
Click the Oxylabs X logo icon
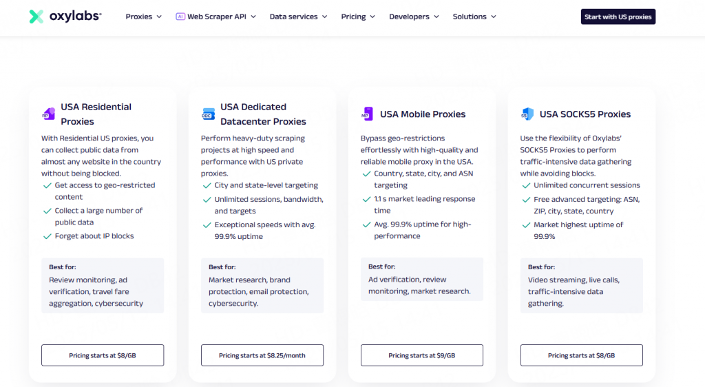click(36, 16)
